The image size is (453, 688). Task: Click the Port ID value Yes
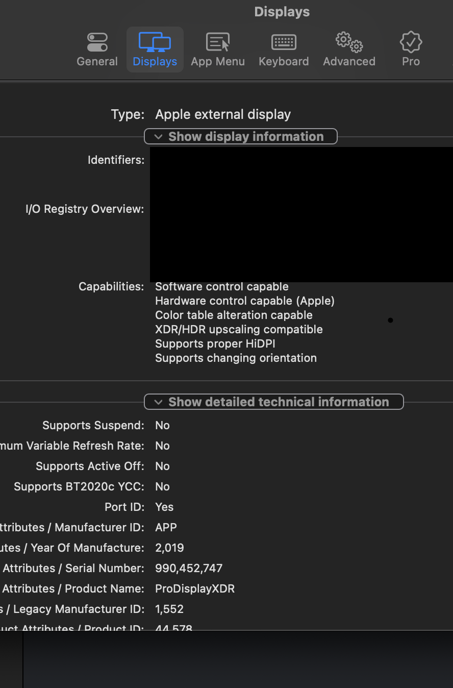pyautogui.click(x=164, y=507)
